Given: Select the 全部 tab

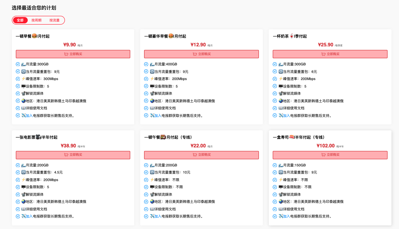Looking at the screenshot, I should tap(20, 20).
